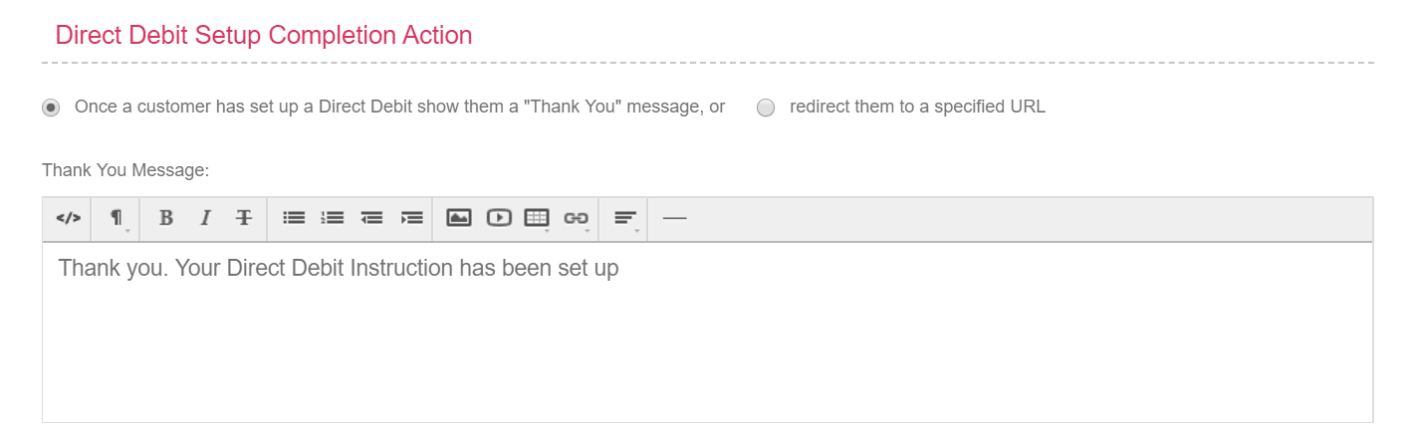Insert an unordered bullet list

(x=294, y=218)
